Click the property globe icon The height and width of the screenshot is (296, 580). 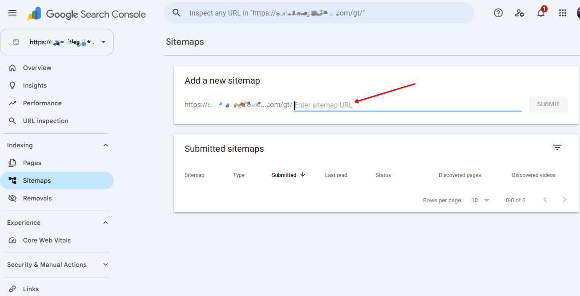pos(16,42)
